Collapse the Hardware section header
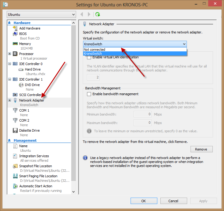This screenshot has width=224, height=211. tap(9, 23)
